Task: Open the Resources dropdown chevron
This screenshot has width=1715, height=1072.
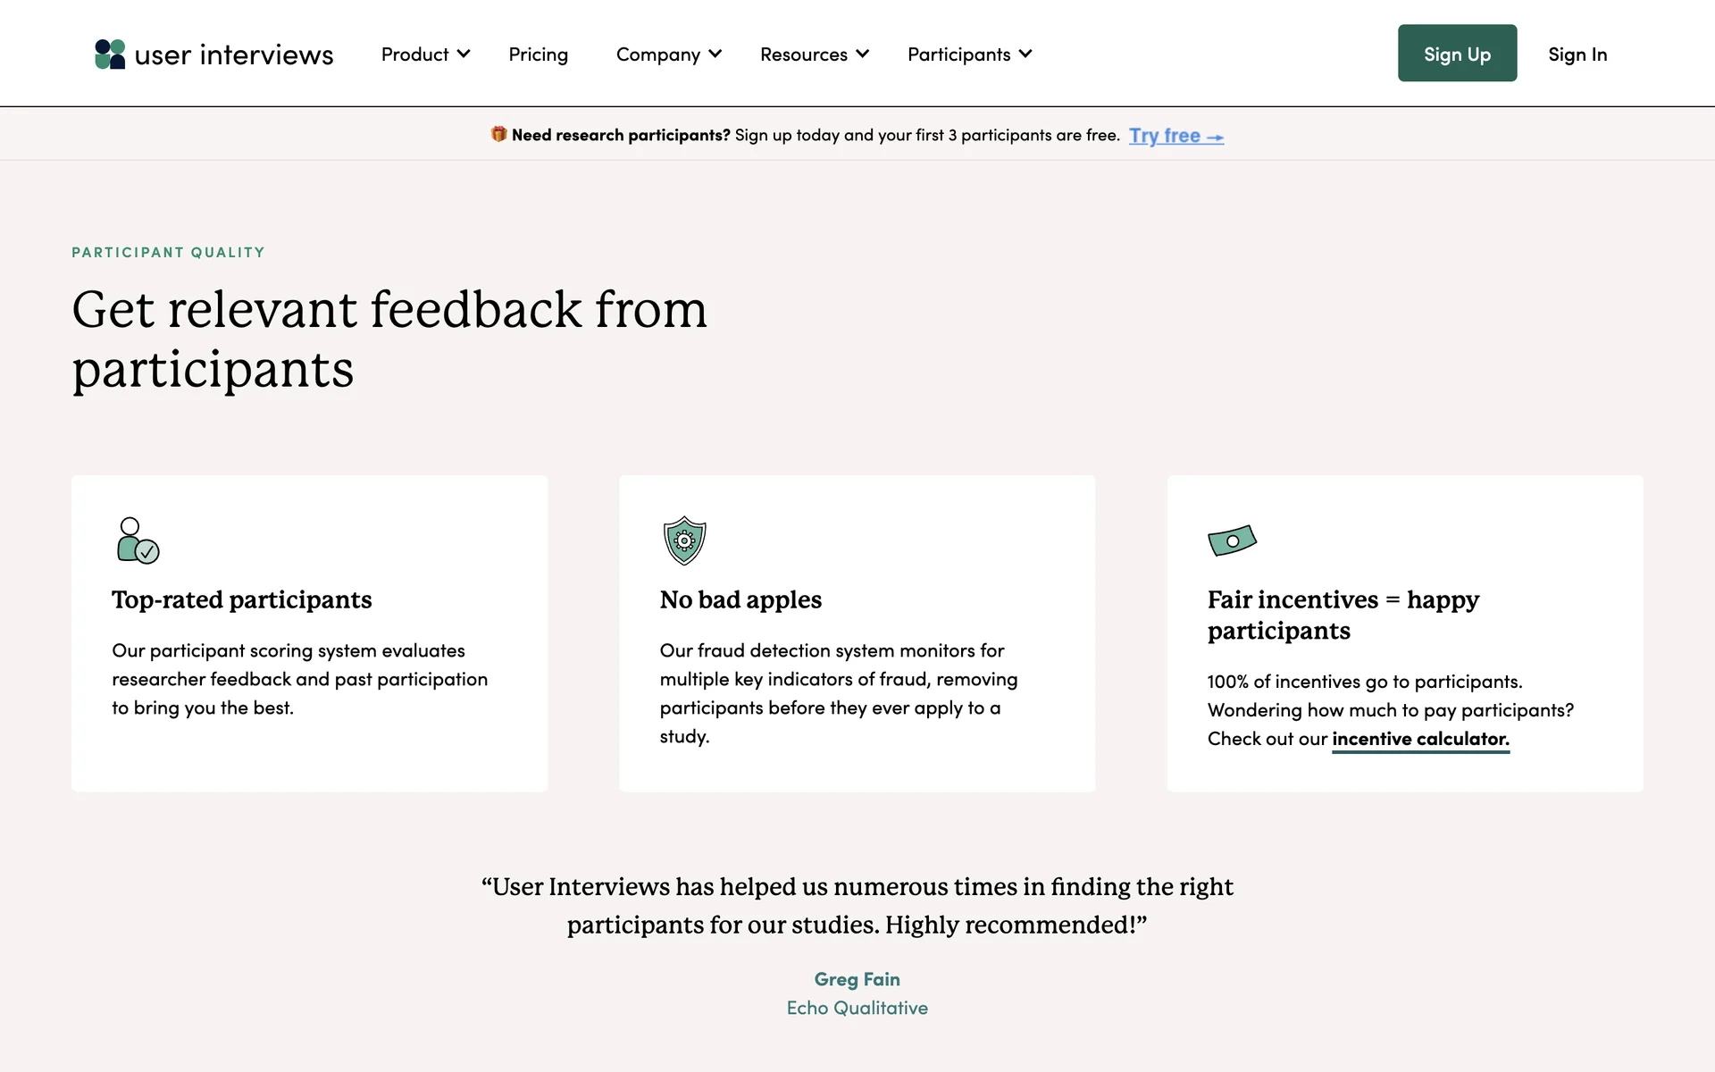Action: 862,54
